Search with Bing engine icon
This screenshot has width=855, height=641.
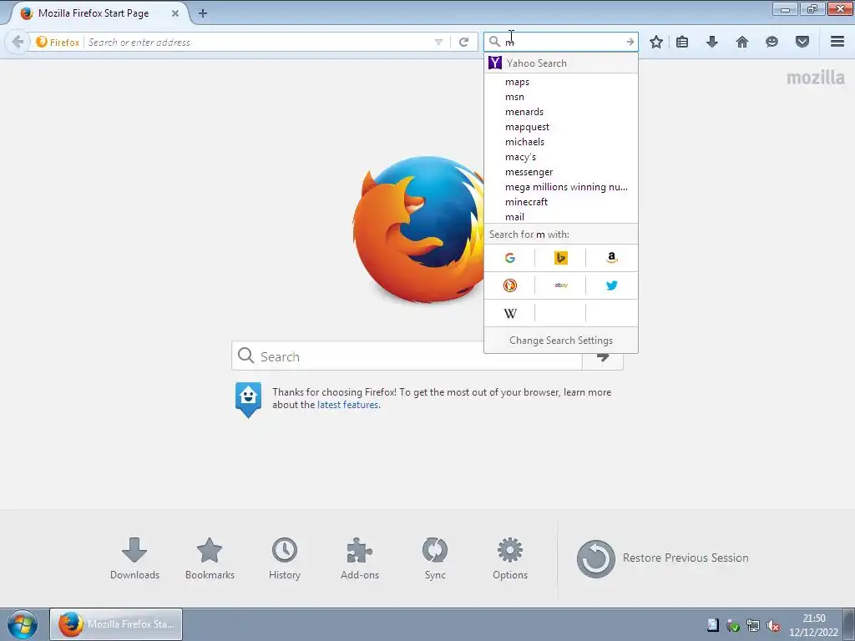[560, 258]
